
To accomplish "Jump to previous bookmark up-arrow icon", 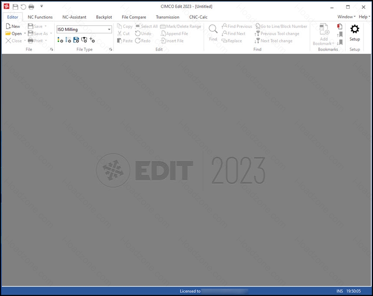I will pos(340,35).
